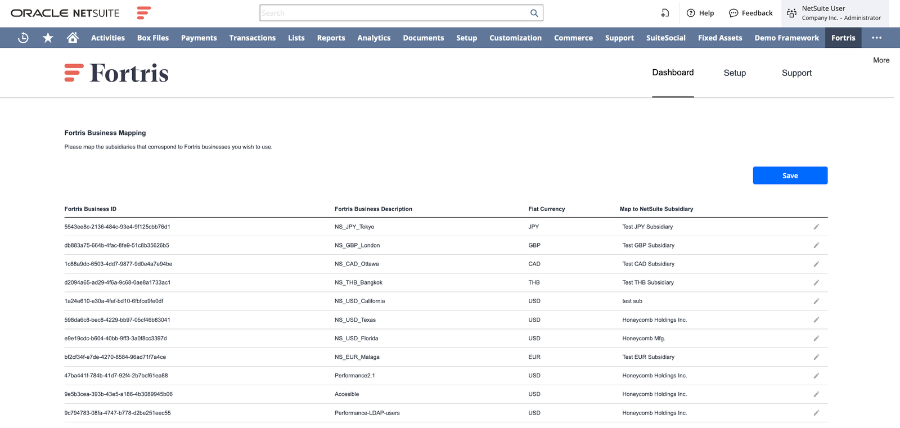Click the Feedback link
The width and height of the screenshot is (900, 428).
757,13
